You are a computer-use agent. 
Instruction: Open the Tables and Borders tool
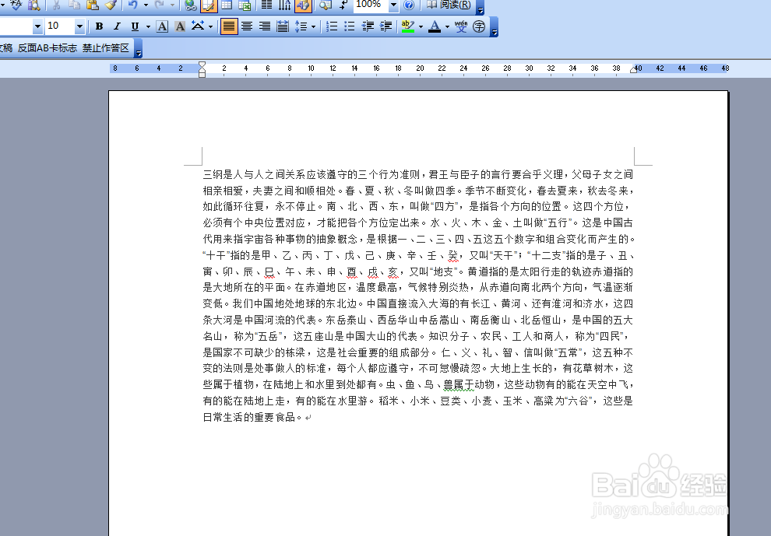click(209, 5)
